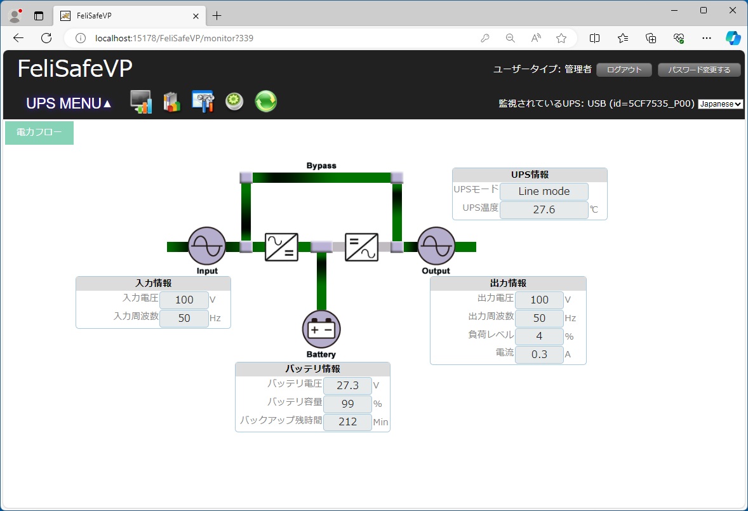Add this page to favorites with the star
Image resolution: width=748 pixels, height=511 pixels.
click(561, 38)
